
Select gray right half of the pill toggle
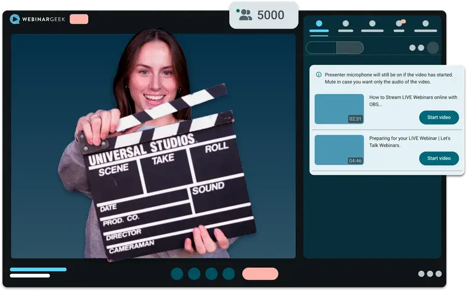point(350,48)
